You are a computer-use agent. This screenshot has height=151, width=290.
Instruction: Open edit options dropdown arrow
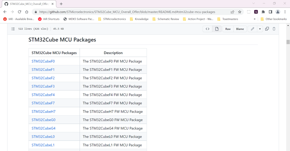coord(260,29)
